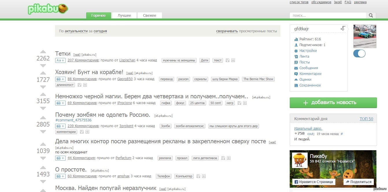The height and width of the screenshot is (192, 388).
Task: Downvote the post "Тетки"
Action: coord(43,65)
